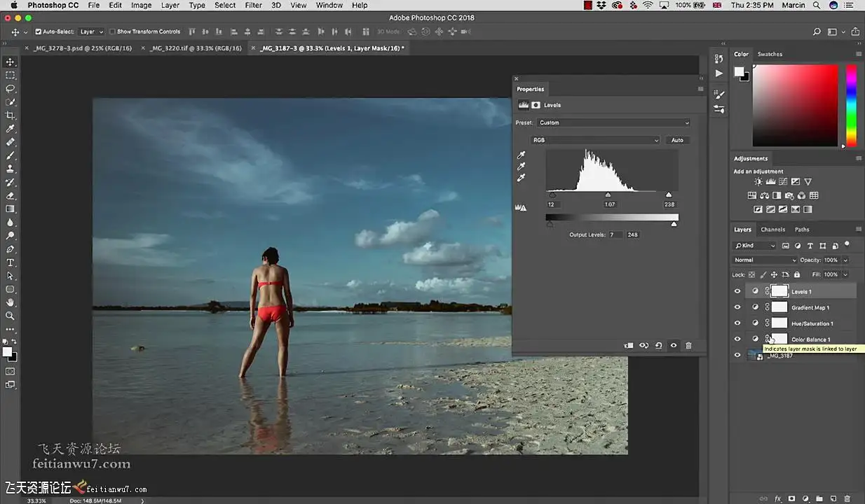Switch to the _MG_3220.tif document tab

coord(195,48)
